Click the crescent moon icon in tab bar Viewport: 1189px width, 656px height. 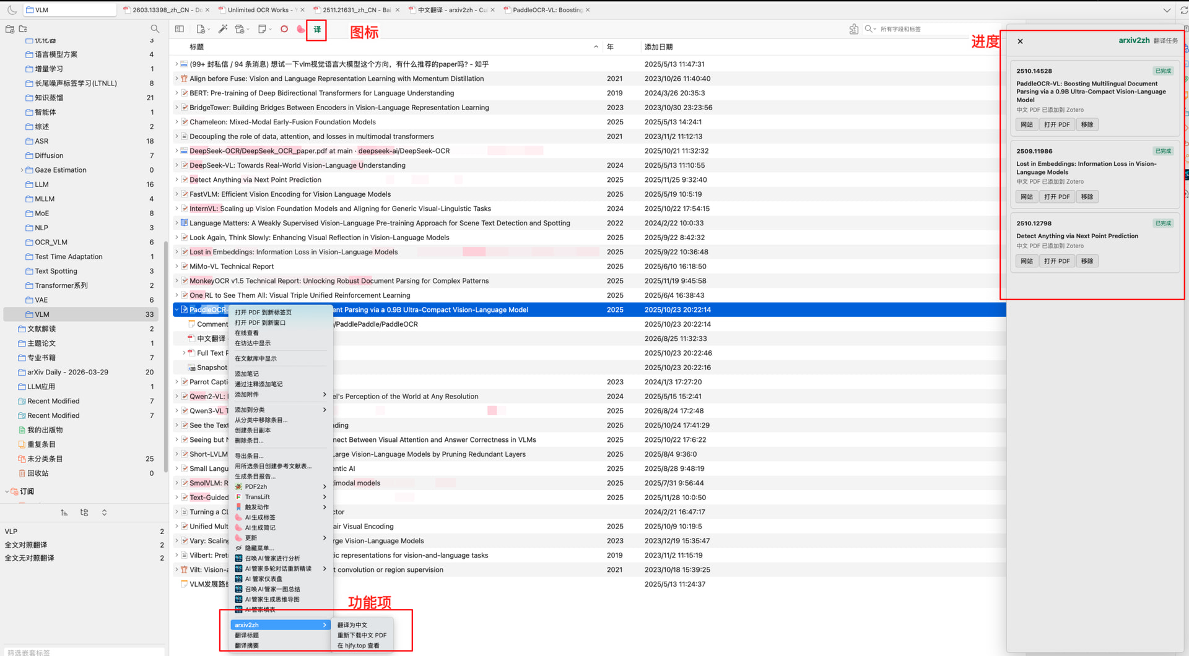12,10
